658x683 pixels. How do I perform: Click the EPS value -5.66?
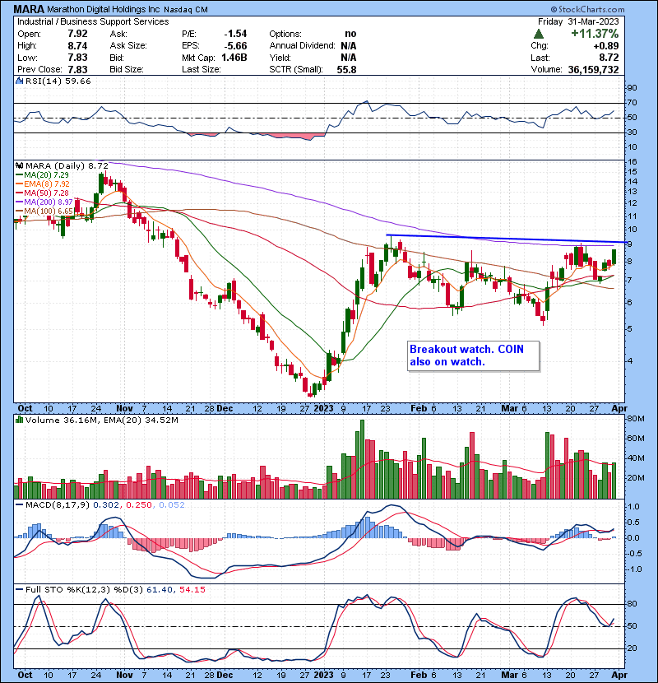pos(235,46)
